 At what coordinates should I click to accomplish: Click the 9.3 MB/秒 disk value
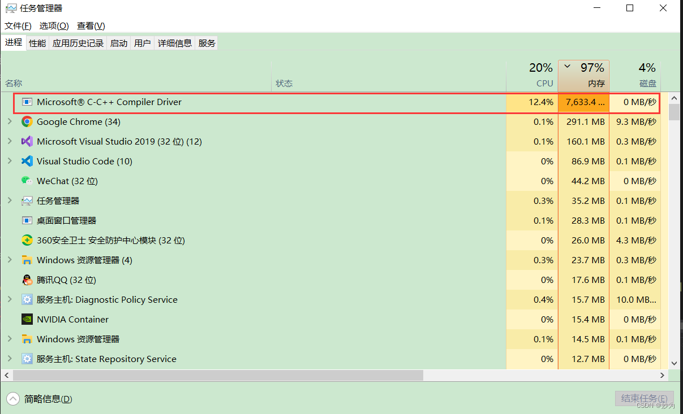pyautogui.click(x=637, y=121)
